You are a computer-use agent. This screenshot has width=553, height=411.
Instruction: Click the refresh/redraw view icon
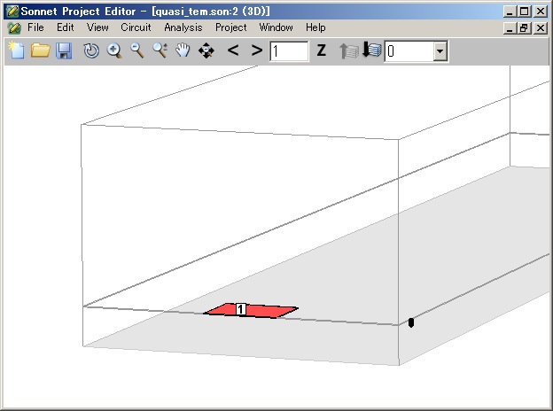(91, 50)
